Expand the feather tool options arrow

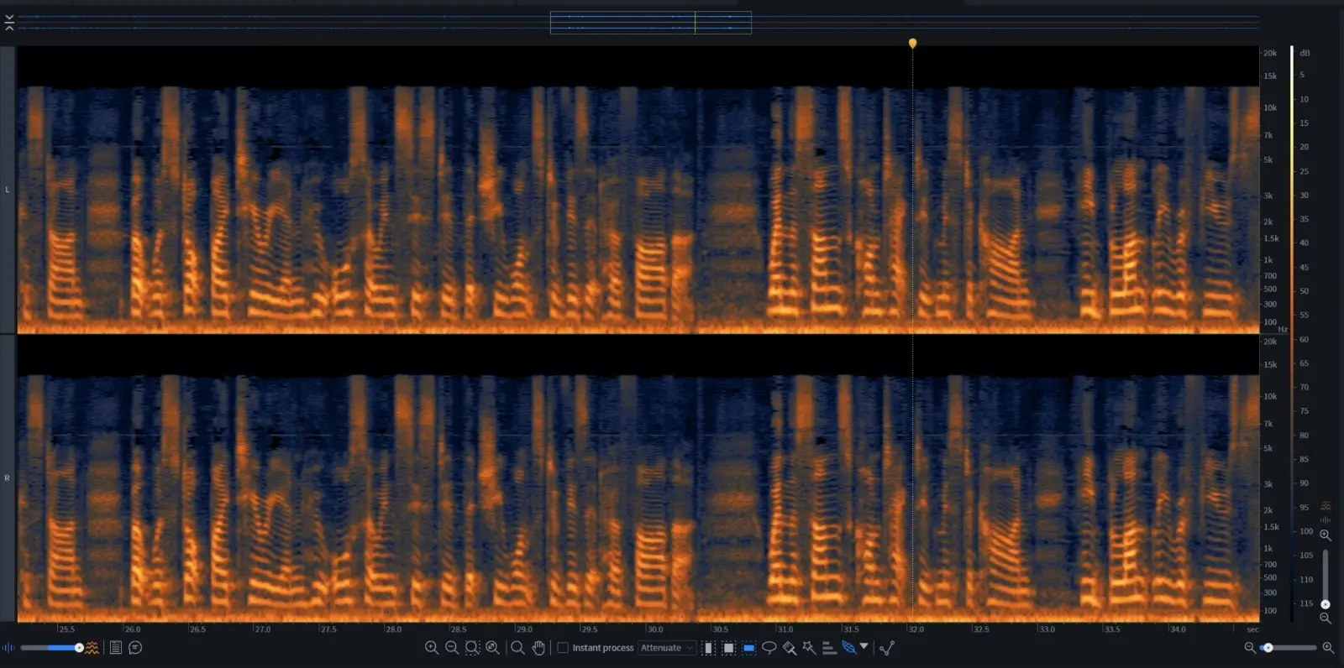[x=864, y=647]
